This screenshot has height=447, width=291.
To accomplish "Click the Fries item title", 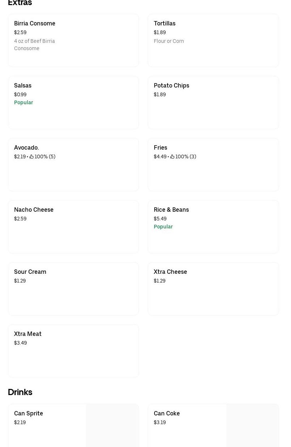I will tap(160, 147).
